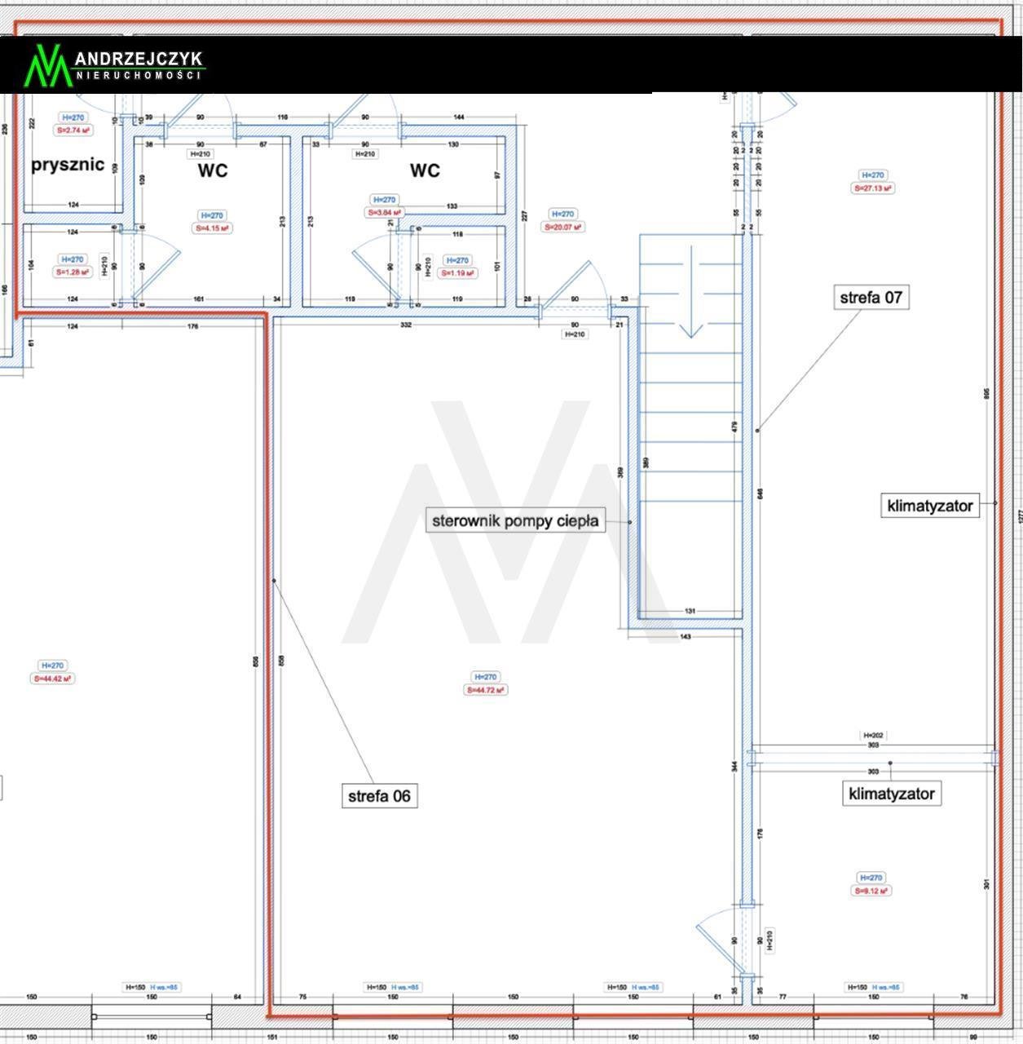
Task: Click the S=20.07 m² corridor area tag
Action: pos(563,227)
